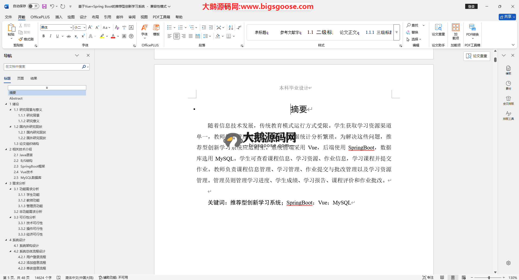This screenshot has width=519, height=280.
Task: Expand the styles gallery more arrow
Action: (x=396, y=32)
